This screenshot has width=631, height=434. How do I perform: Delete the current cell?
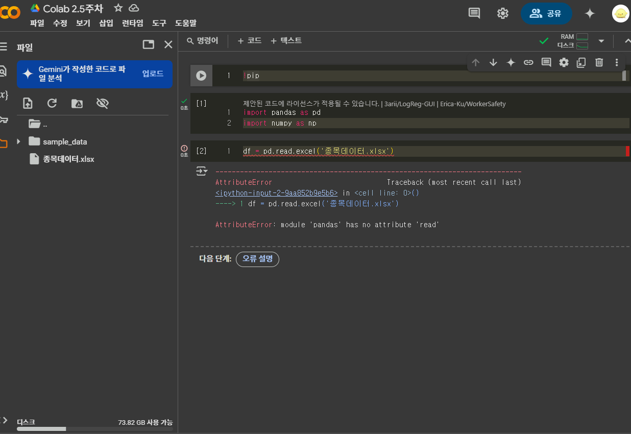599,62
